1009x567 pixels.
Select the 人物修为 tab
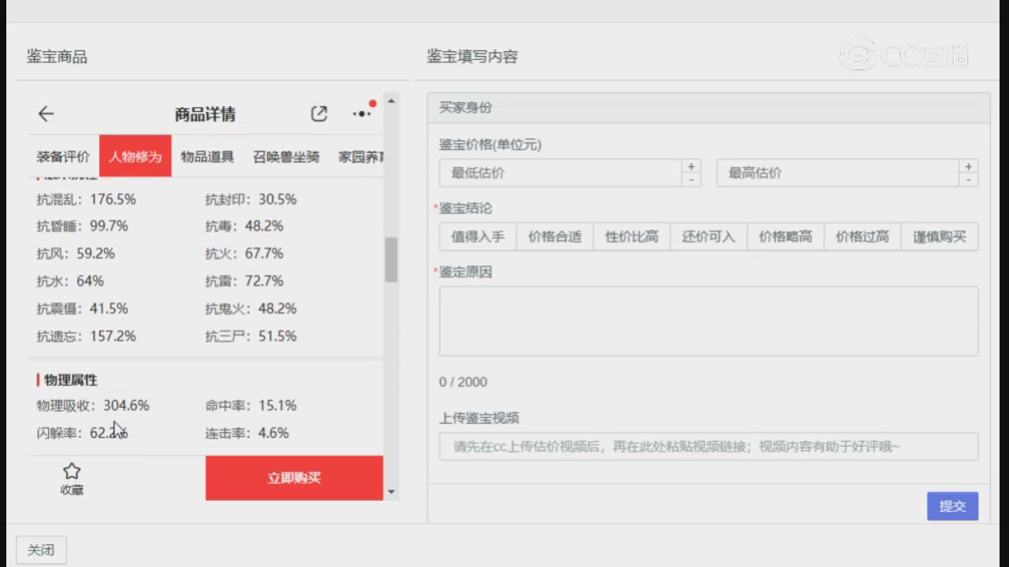(135, 156)
